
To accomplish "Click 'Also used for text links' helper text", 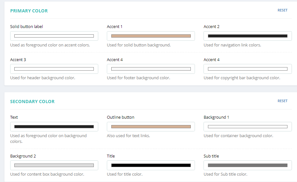I will point(128,136).
